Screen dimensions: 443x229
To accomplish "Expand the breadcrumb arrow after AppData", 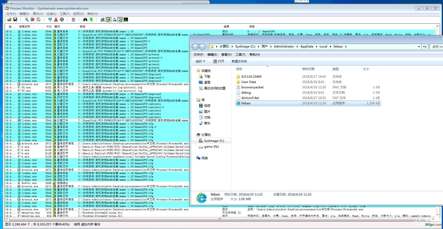I will click(316, 46).
